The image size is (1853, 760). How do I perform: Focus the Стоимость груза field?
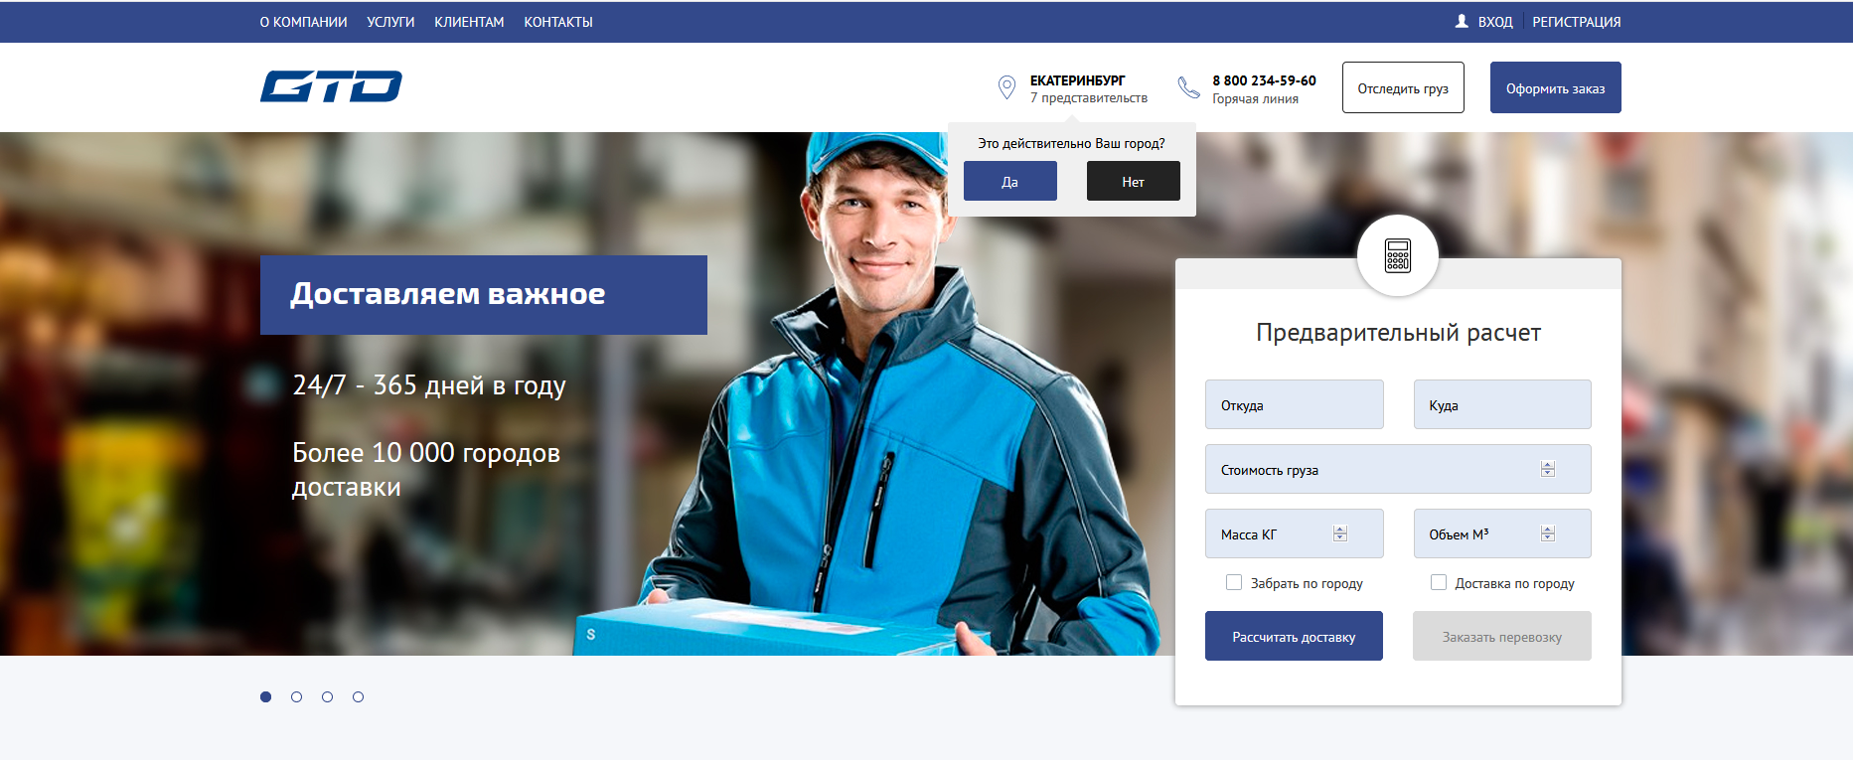point(1398,469)
